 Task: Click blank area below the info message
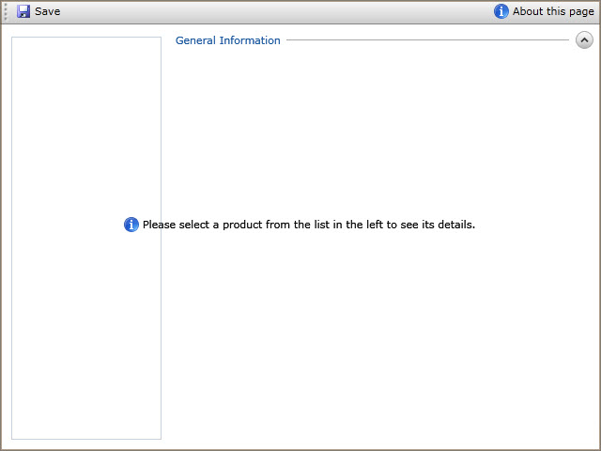[376, 329]
